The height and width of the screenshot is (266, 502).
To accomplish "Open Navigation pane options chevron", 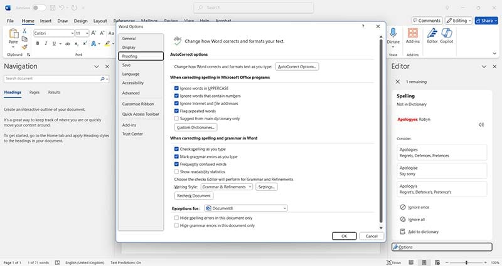I will point(97,66).
